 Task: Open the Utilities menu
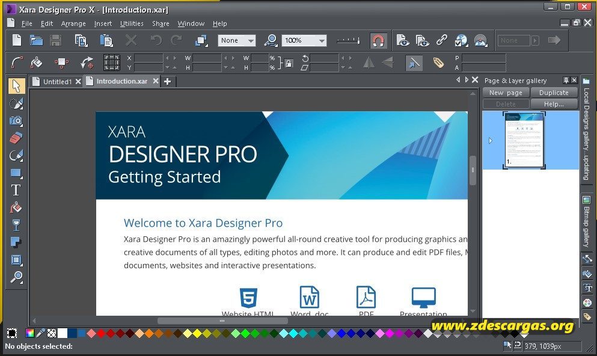132,23
